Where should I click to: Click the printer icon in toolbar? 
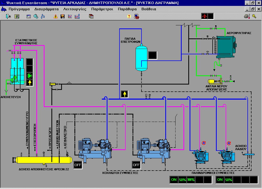pos(246,16)
